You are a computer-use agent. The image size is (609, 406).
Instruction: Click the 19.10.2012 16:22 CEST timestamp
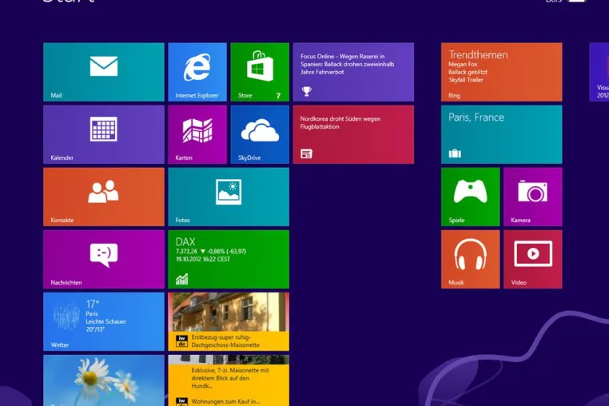pos(203,259)
